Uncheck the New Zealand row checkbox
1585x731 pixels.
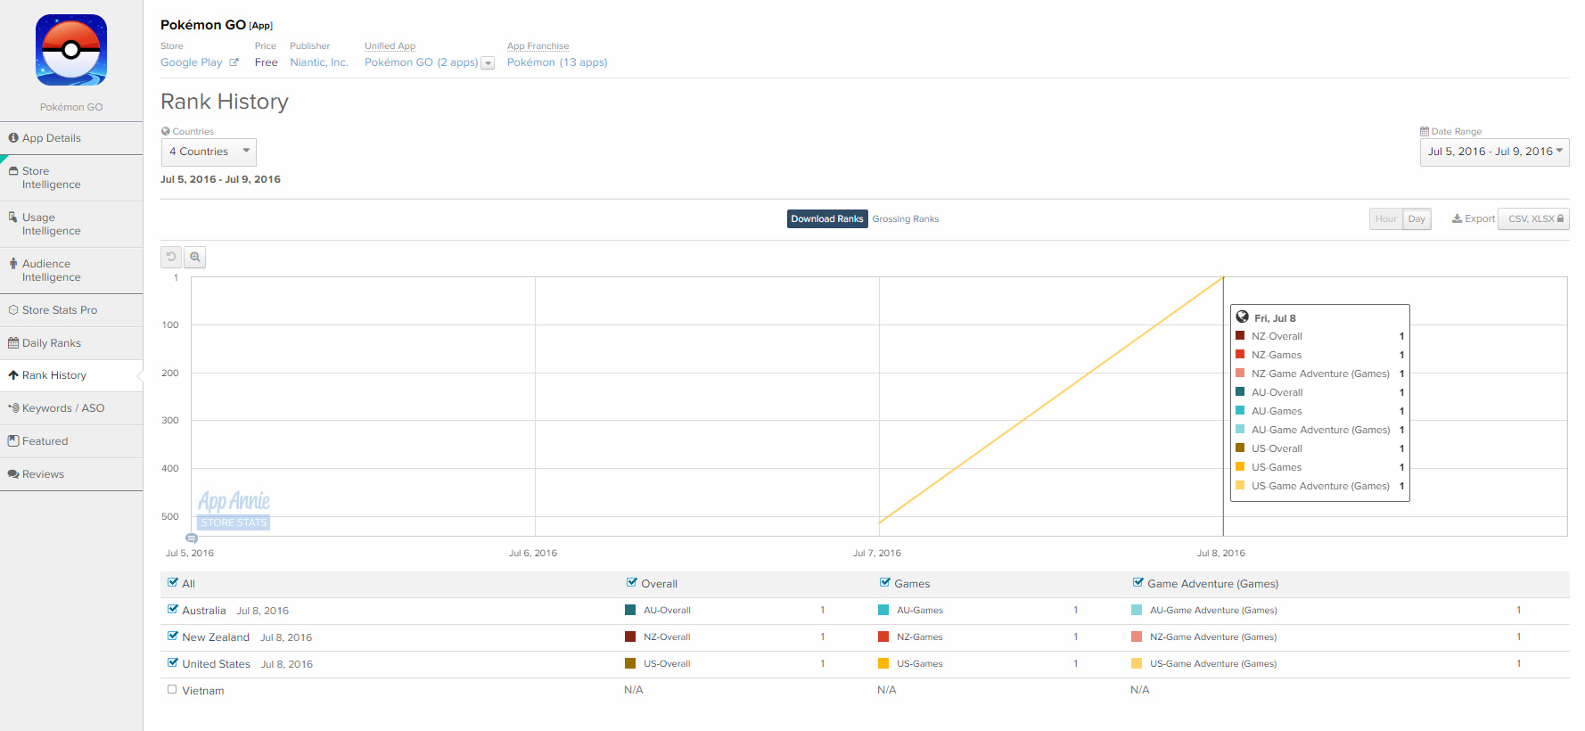pyautogui.click(x=173, y=636)
